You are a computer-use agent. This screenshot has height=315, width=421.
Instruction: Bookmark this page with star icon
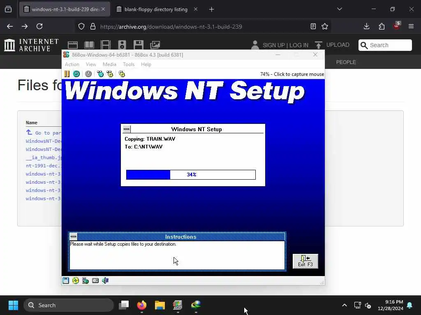point(325,26)
